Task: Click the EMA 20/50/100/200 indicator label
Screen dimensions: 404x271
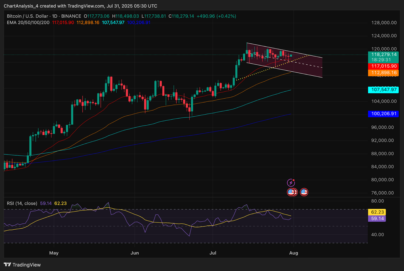Action: (x=28, y=22)
